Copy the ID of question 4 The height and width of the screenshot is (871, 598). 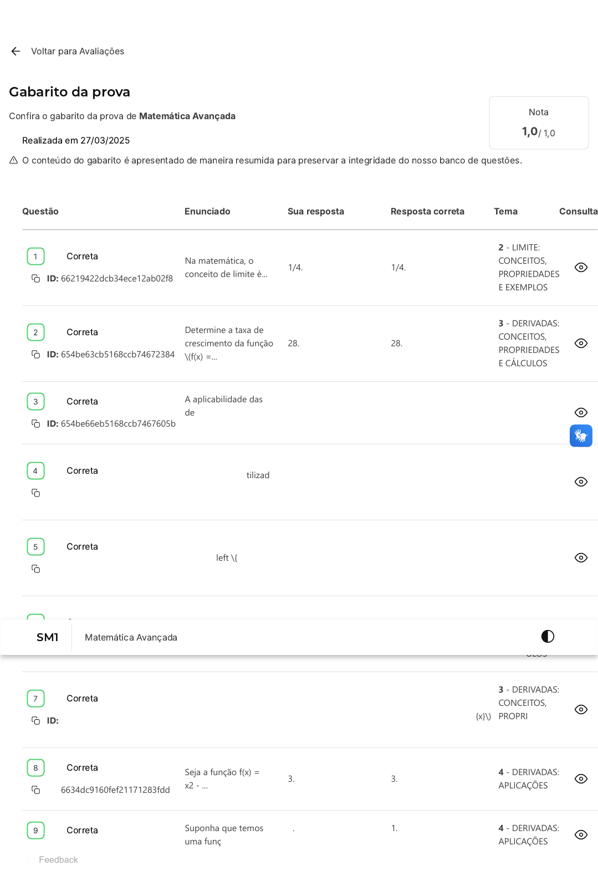coord(35,493)
